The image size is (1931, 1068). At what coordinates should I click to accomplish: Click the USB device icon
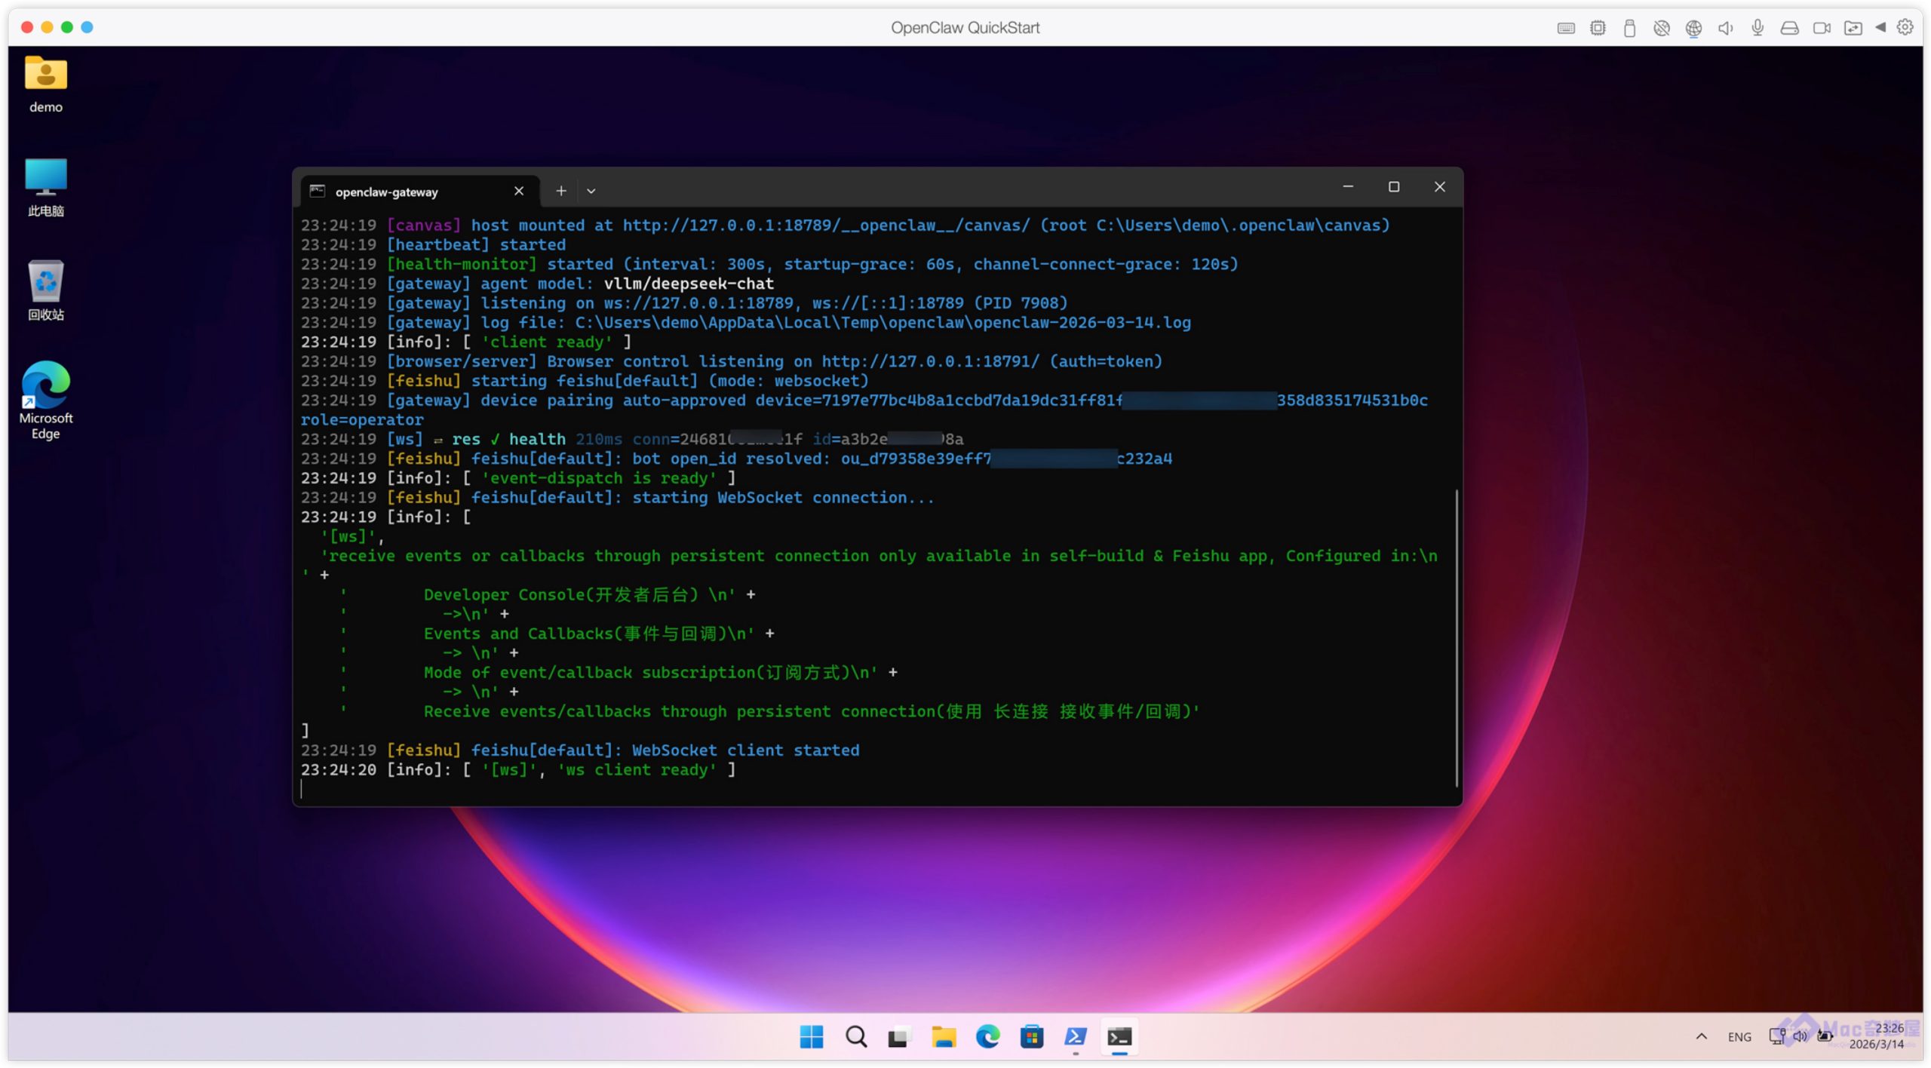tap(1629, 28)
